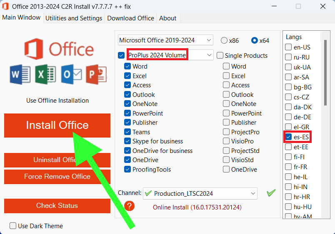Toggle the Single Products checkbox
Viewport: 335px width, 234px height.
click(219, 55)
